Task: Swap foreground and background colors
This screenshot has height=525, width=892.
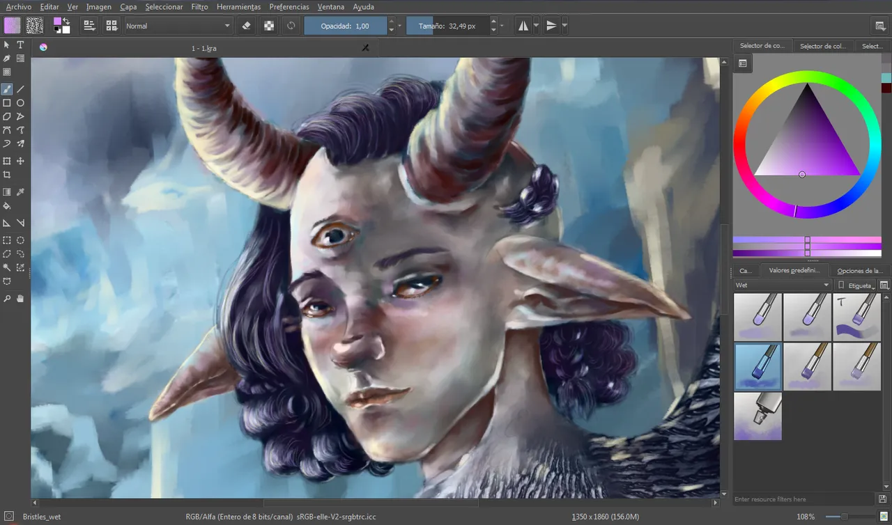Action: point(66,22)
